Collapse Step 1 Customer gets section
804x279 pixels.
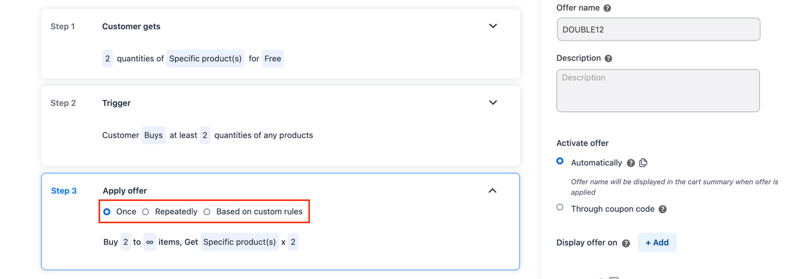(493, 26)
